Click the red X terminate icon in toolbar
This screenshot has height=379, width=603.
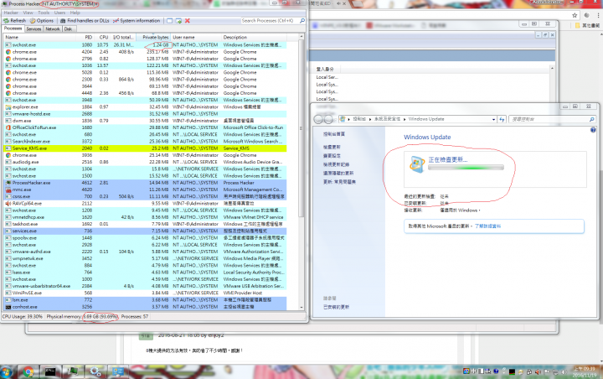(188, 21)
